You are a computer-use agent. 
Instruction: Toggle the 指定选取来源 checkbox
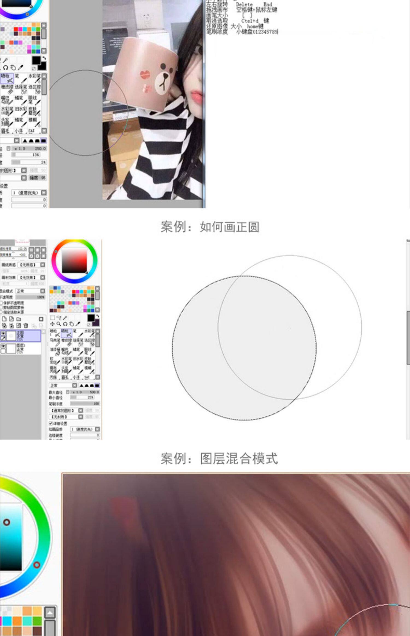click(x=1, y=312)
